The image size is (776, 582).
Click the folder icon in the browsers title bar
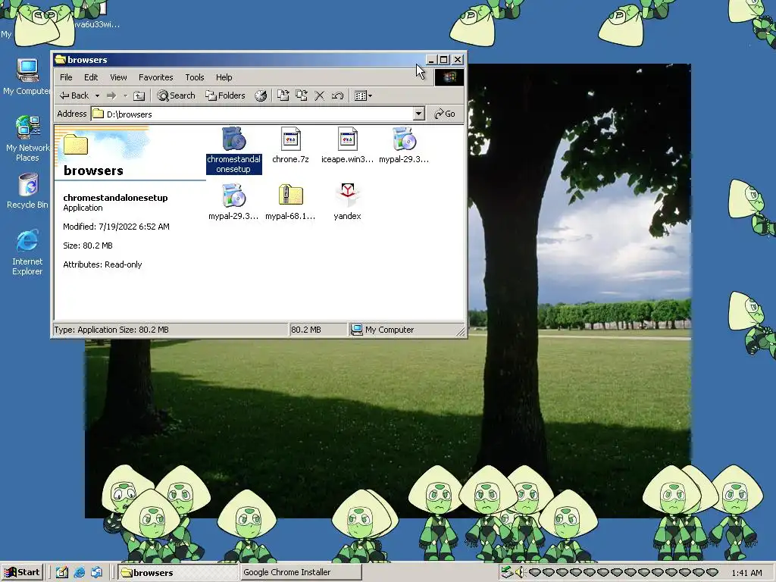pos(61,59)
